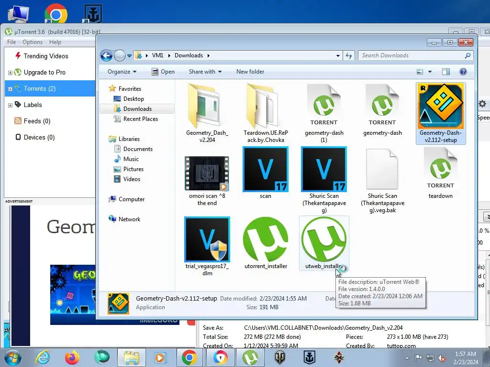
Task: Select Documents under Libraries
Action: coord(138,149)
